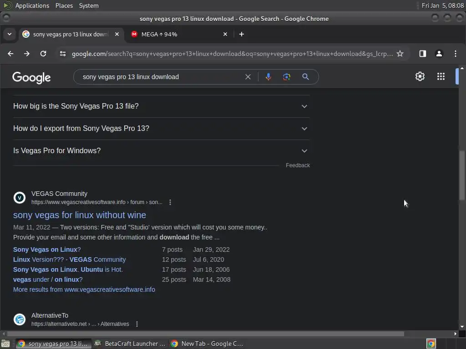Image resolution: width=466 pixels, height=349 pixels.
Task: Click the AlternativeTo site name
Action: 50,315
